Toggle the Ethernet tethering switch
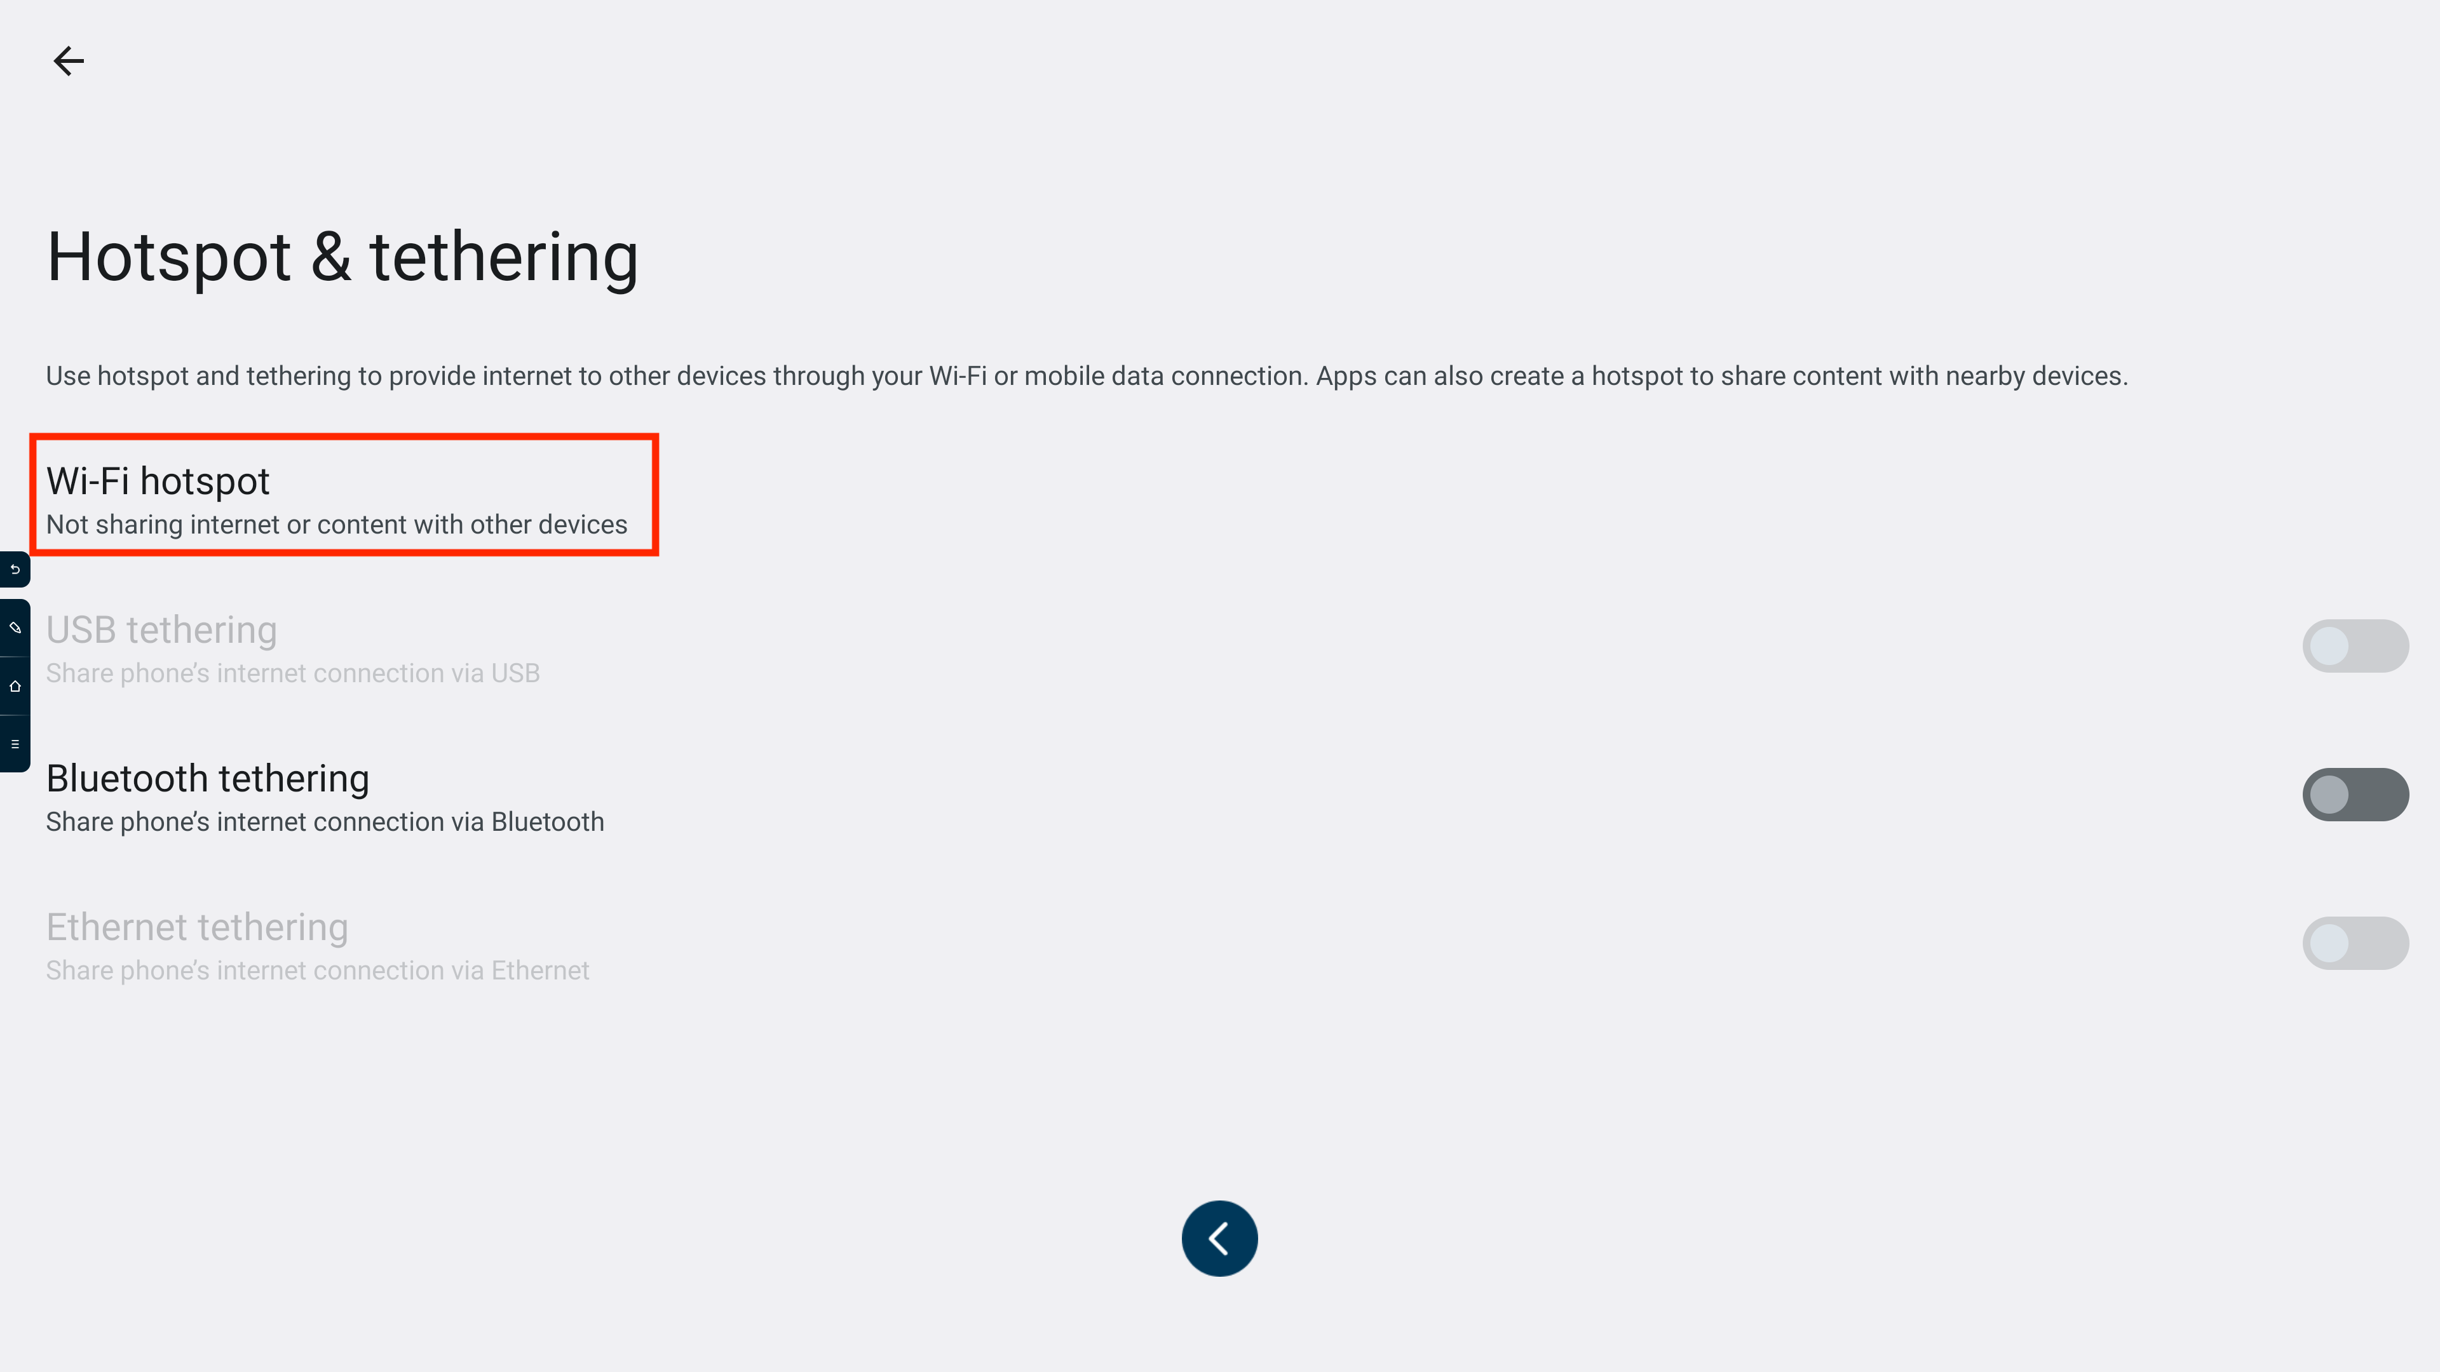This screenshot has height=1372, width=2440. coord(2355,943)
